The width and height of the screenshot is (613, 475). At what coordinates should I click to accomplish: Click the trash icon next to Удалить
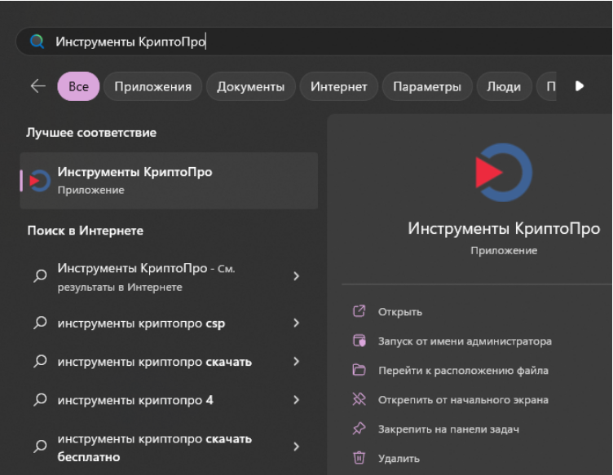[359, 457]
